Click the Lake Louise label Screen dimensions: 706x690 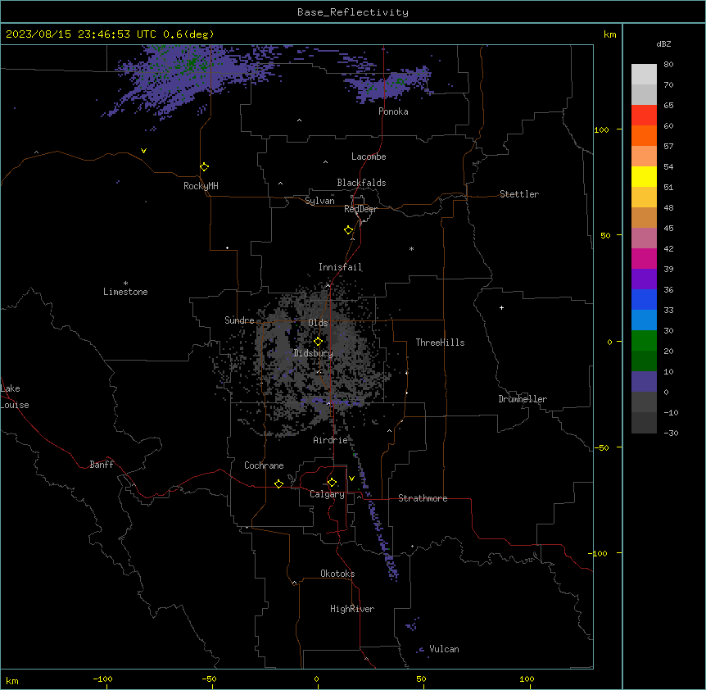point(15,397)
